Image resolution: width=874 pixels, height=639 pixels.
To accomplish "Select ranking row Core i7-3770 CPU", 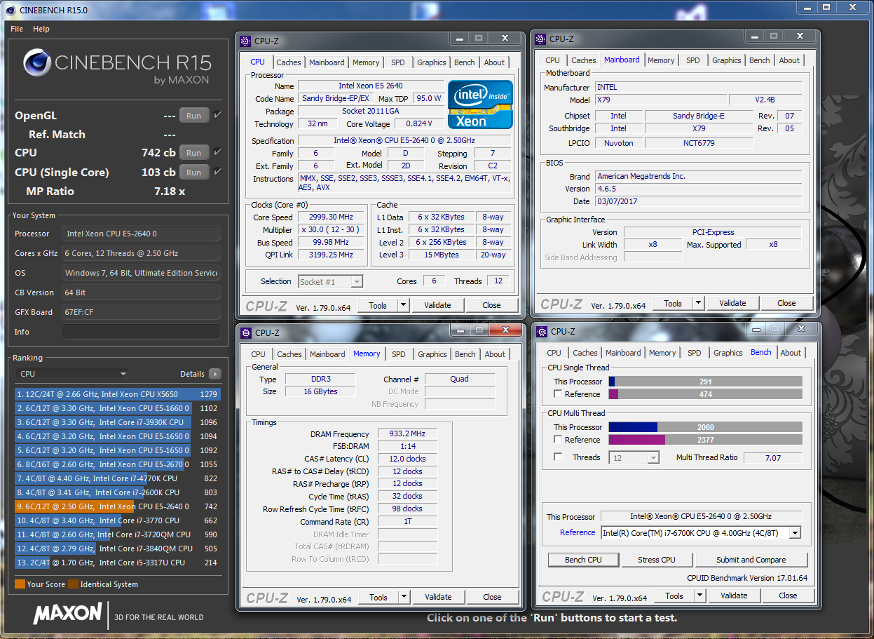I will click(118, 520).
